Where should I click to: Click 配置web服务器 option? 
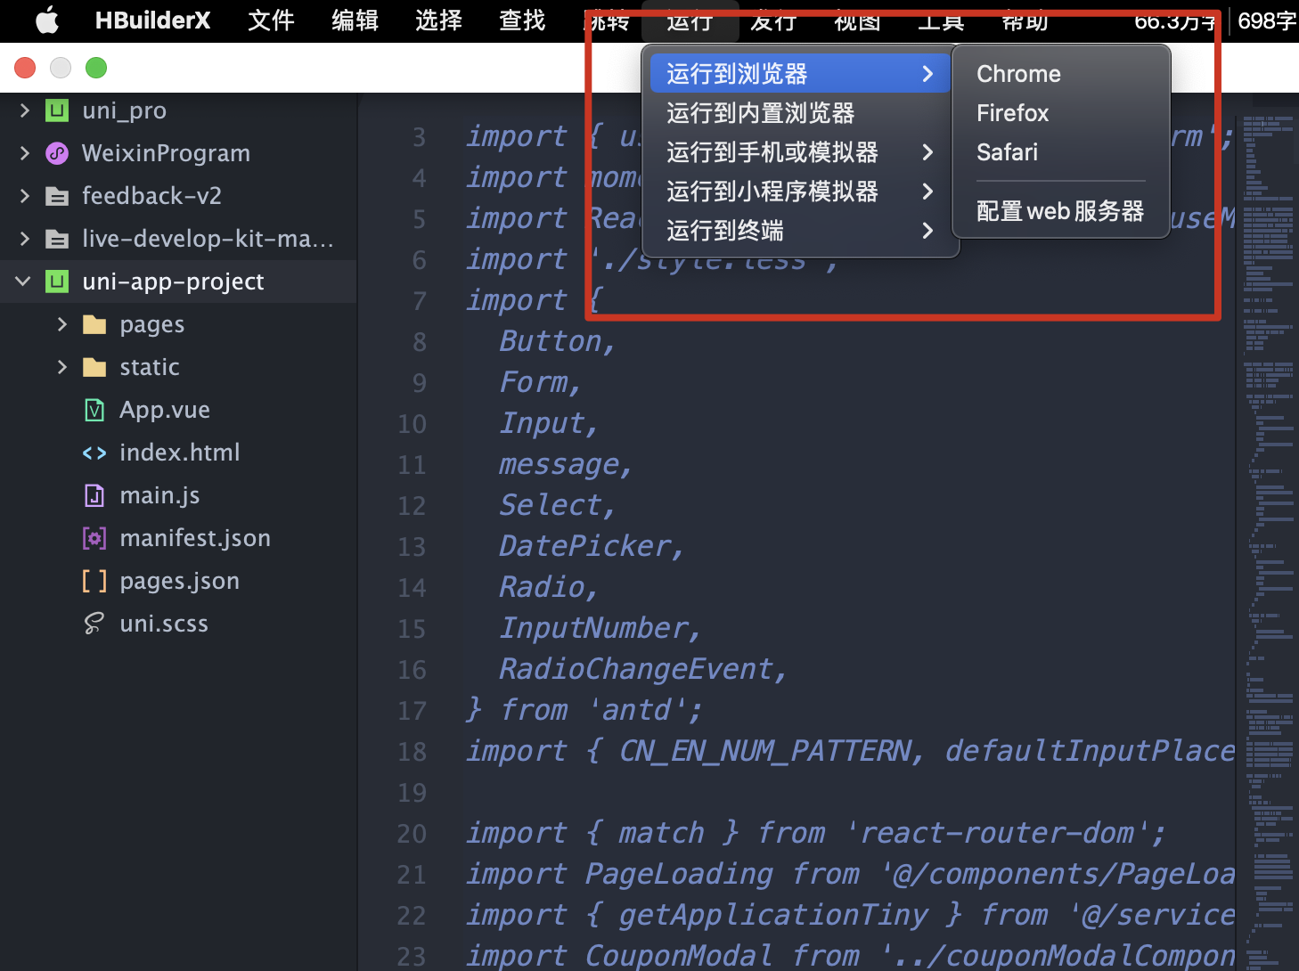click(1059, 211)
